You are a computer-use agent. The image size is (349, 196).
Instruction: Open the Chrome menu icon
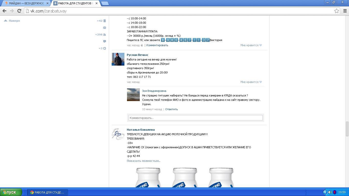click(x=345, y=11)
